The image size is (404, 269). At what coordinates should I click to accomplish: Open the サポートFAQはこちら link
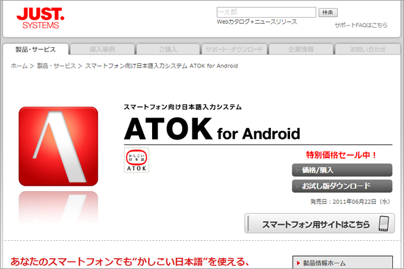(360, 25)
